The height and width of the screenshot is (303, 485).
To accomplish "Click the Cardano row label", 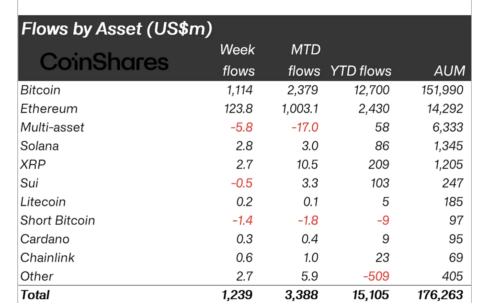I will click(x=45, y=239).
